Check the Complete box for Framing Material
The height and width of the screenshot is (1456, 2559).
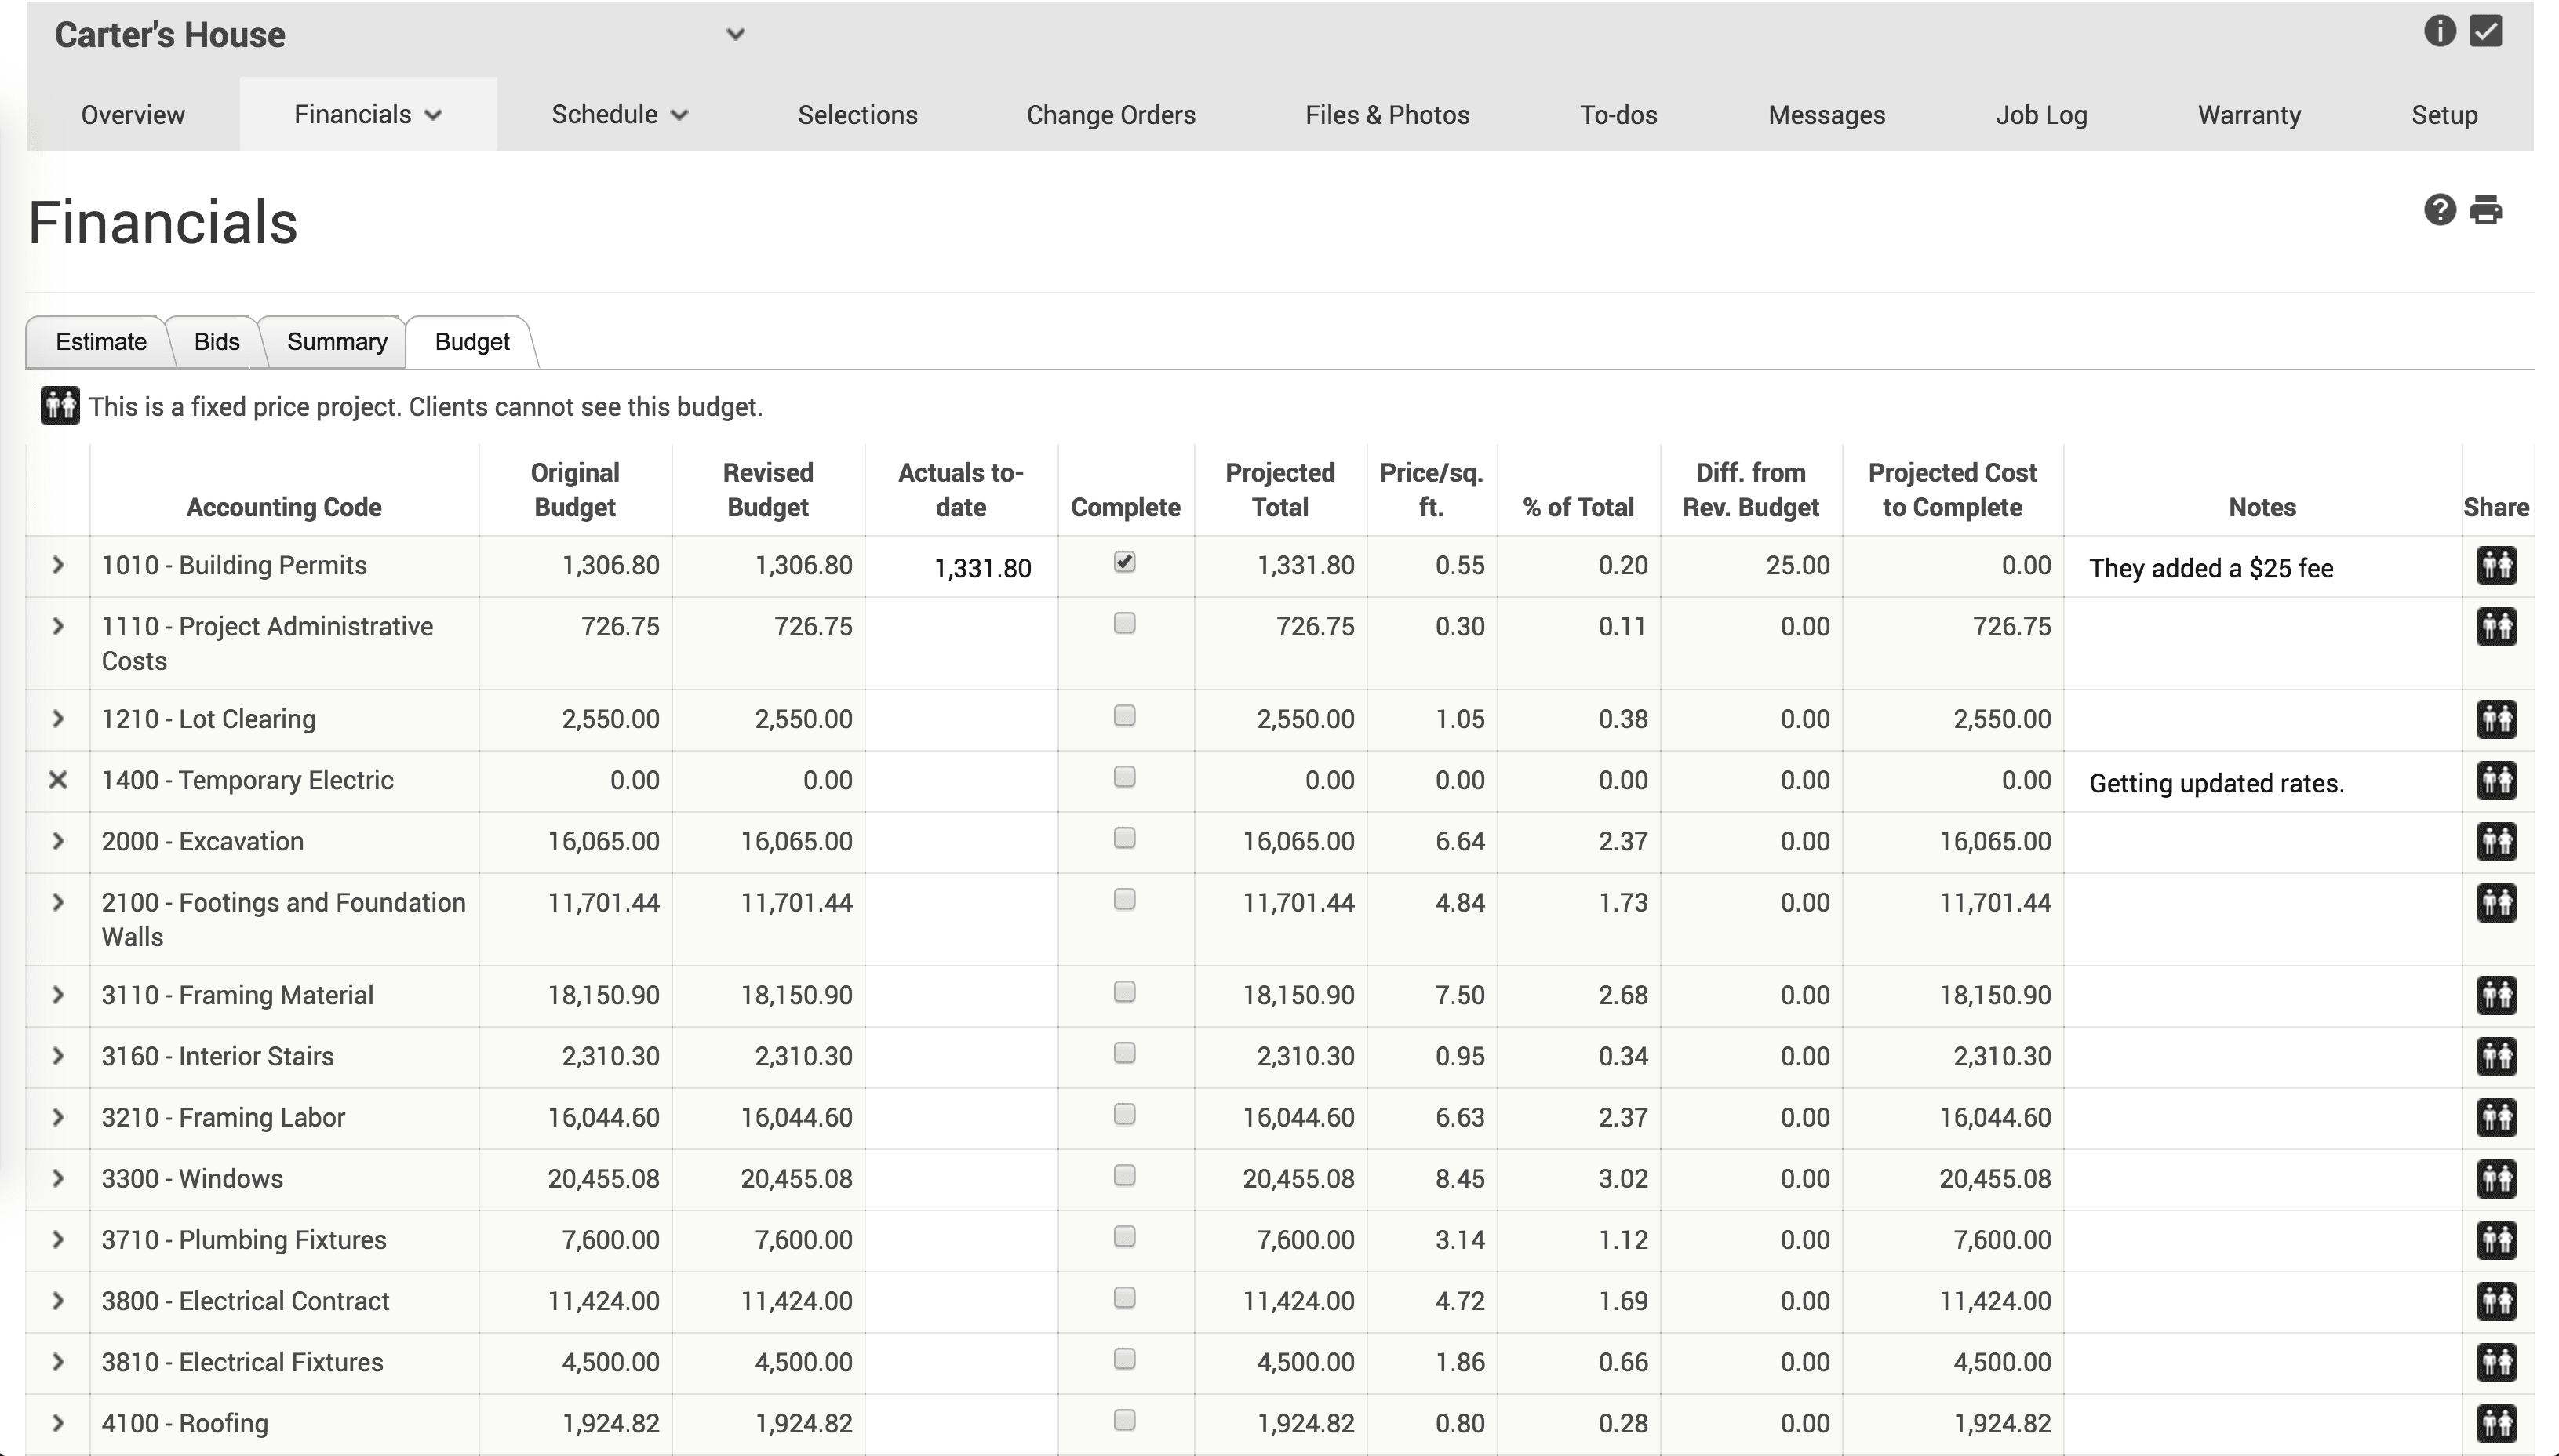1124,992
